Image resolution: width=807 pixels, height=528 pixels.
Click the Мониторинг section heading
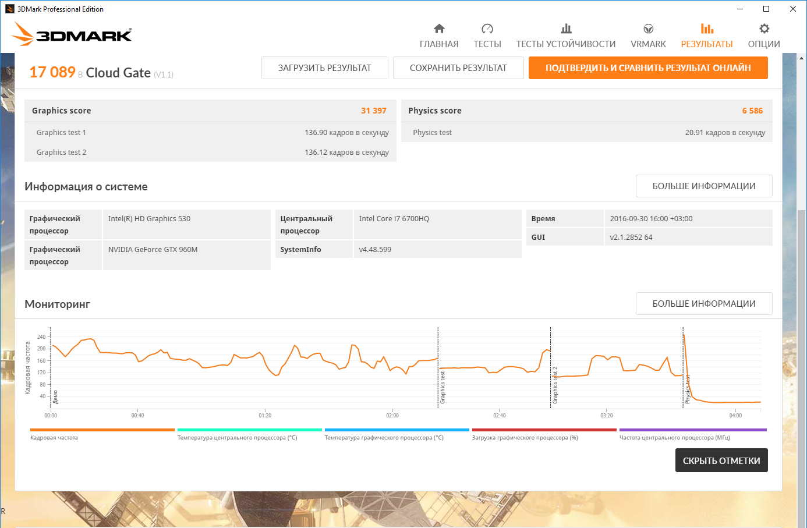click(57, 304)
